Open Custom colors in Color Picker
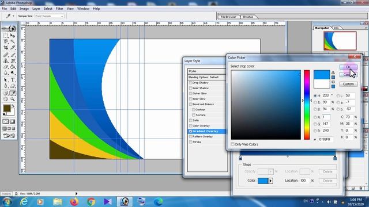Image resolution: width=369 pixels, height=207 pixels. 348,84
